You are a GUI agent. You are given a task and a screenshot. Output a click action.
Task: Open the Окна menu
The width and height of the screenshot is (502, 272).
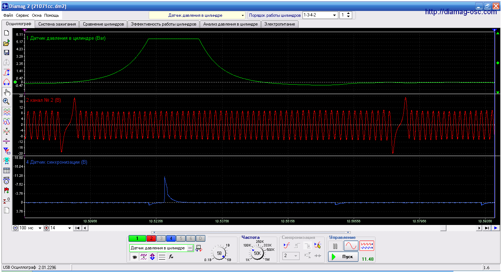point(37,16)
